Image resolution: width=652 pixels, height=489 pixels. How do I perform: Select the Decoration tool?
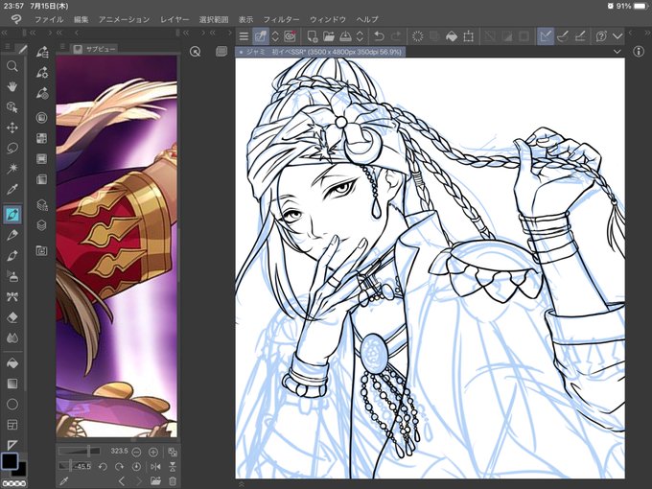click(x=12, y=297)
